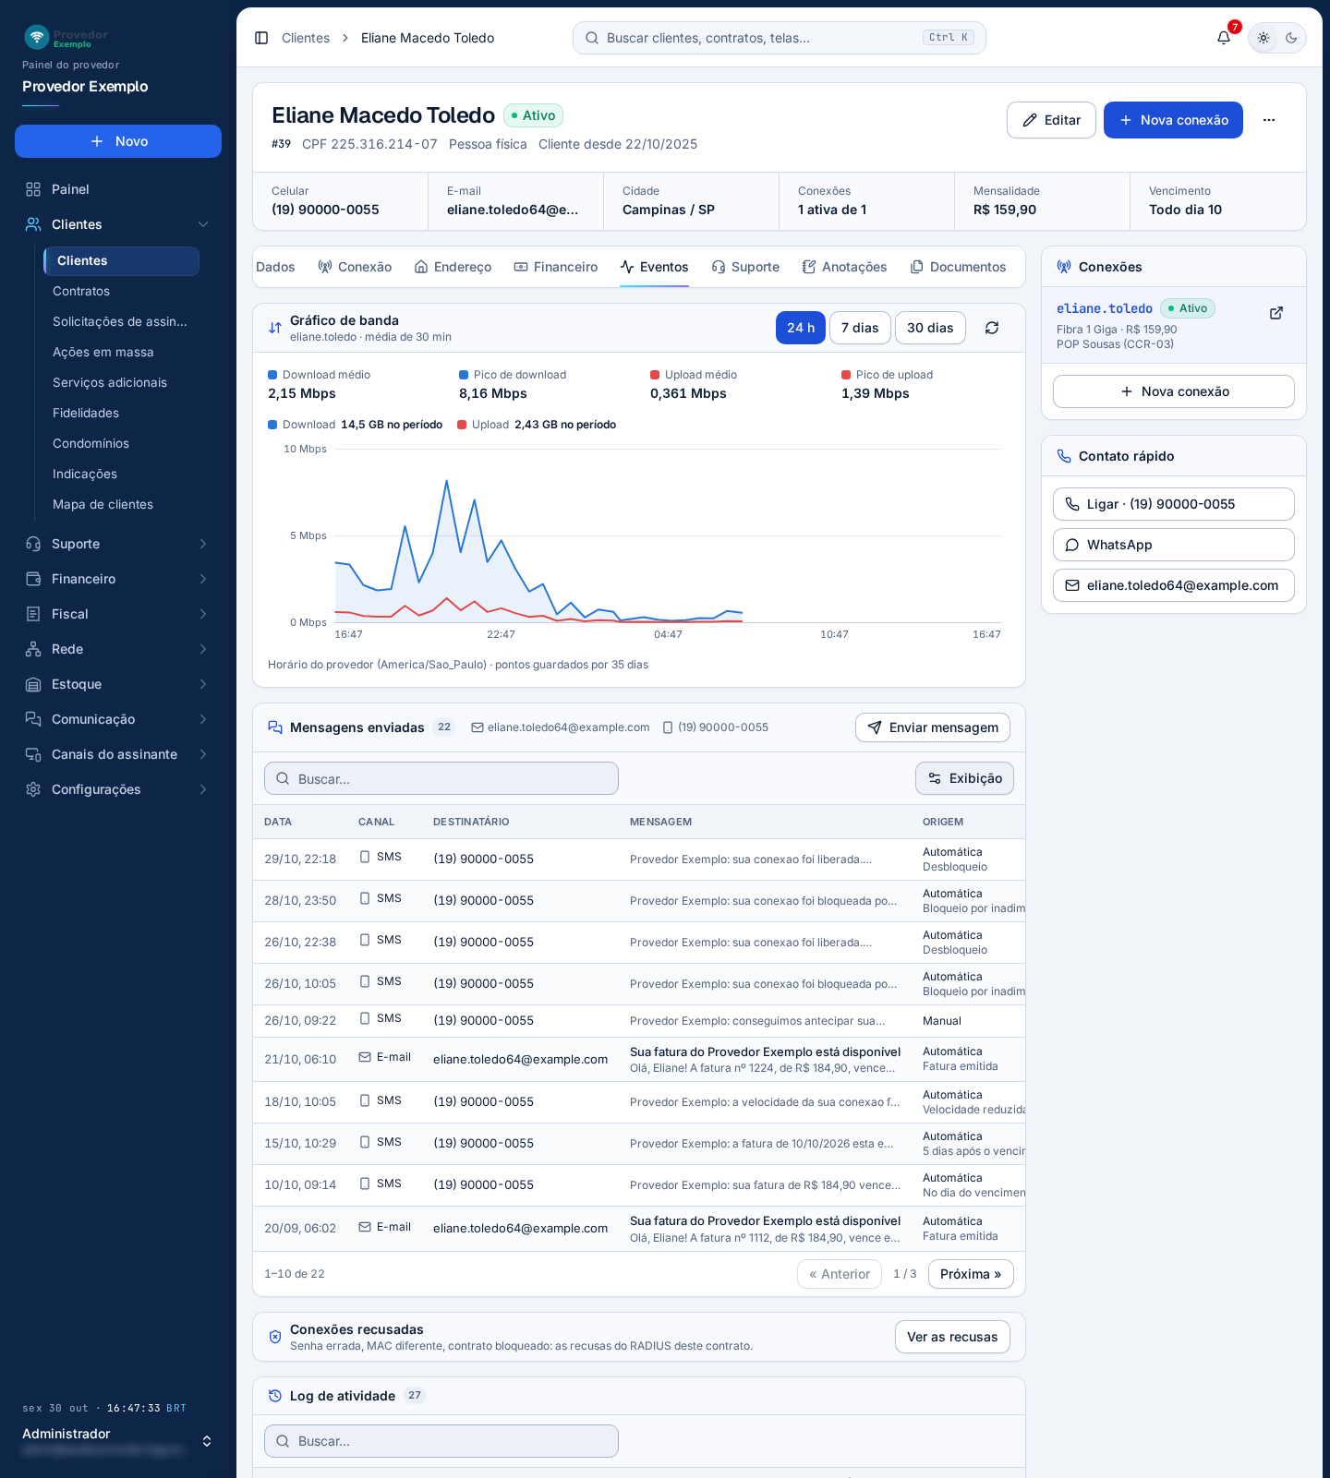The height and width of the screenshot is (1478, 1330).
Task: Call via Ligar (19) 90000-0055 button
Action: click(x=1173, y=504)
